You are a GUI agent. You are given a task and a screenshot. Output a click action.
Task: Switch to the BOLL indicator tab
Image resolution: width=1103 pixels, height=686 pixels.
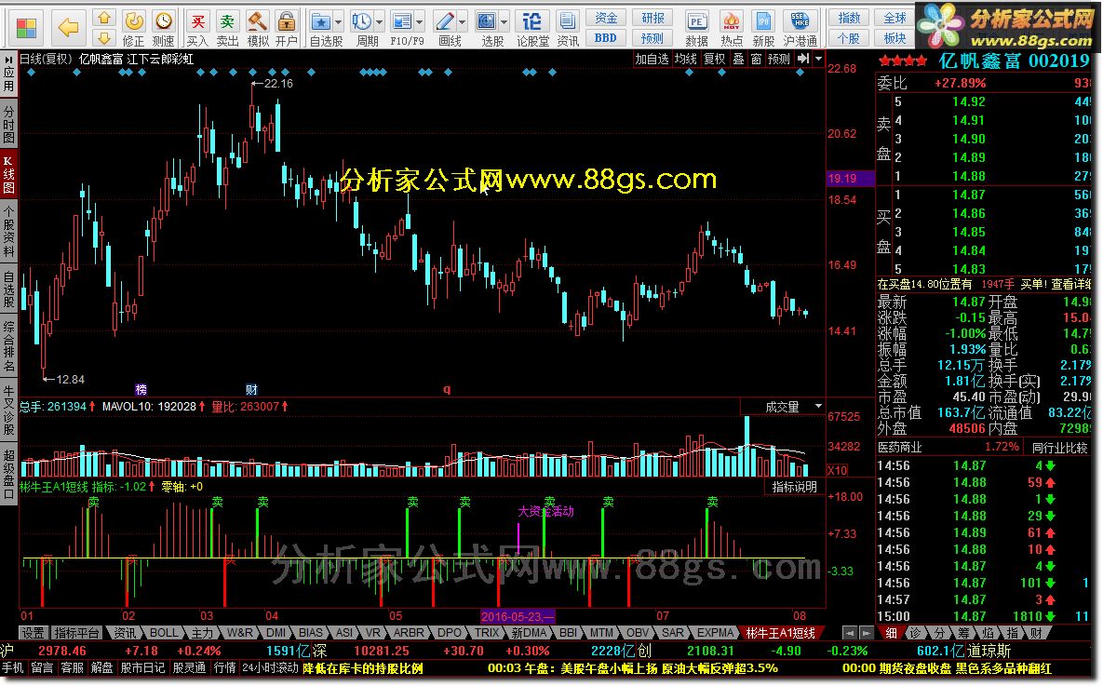click(x=164, y=633)
